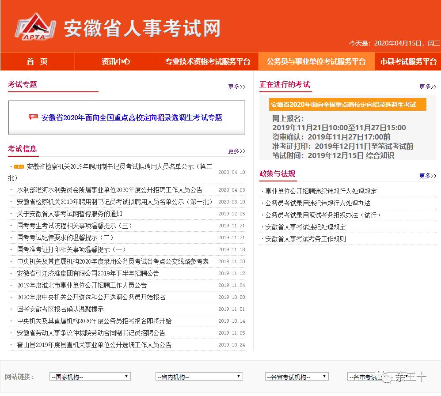
Task: Open the 资讯中心 menu
Action: pyautogui.click(x=116, y=62)
